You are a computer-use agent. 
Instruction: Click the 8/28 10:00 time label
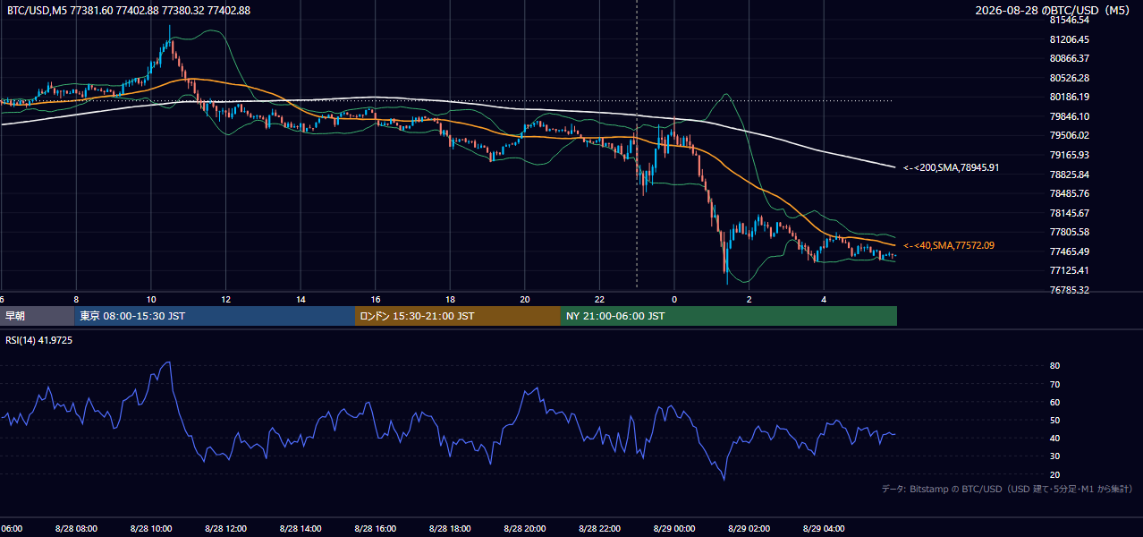click(151, 528)
